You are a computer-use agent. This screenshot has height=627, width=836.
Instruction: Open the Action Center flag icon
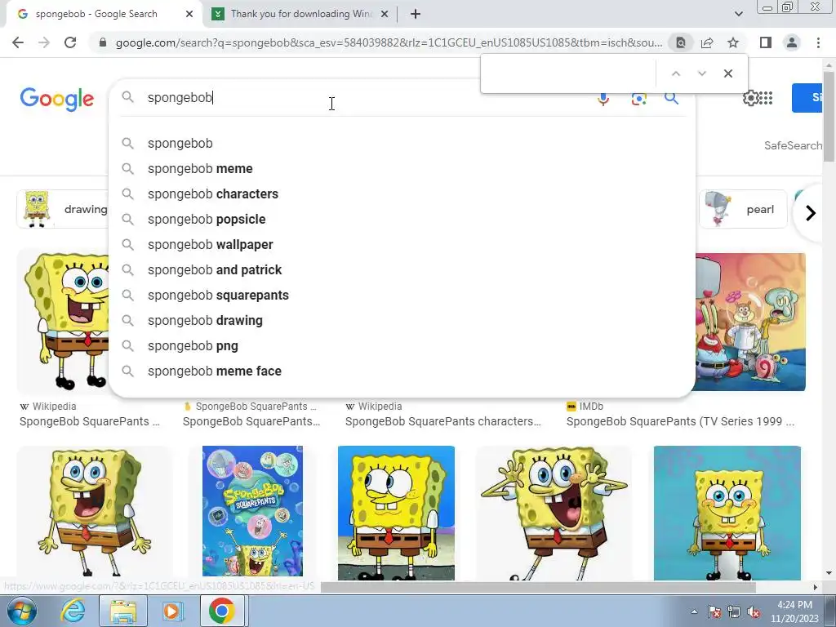pyautogui.click(x=714, y=612)
